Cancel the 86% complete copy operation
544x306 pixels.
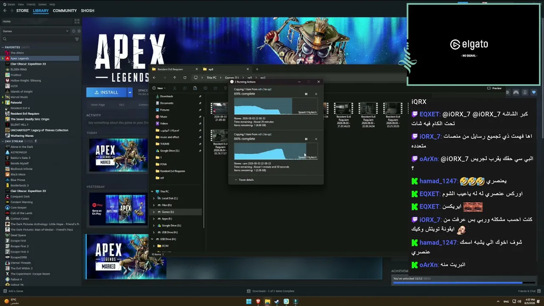[316, 139]
